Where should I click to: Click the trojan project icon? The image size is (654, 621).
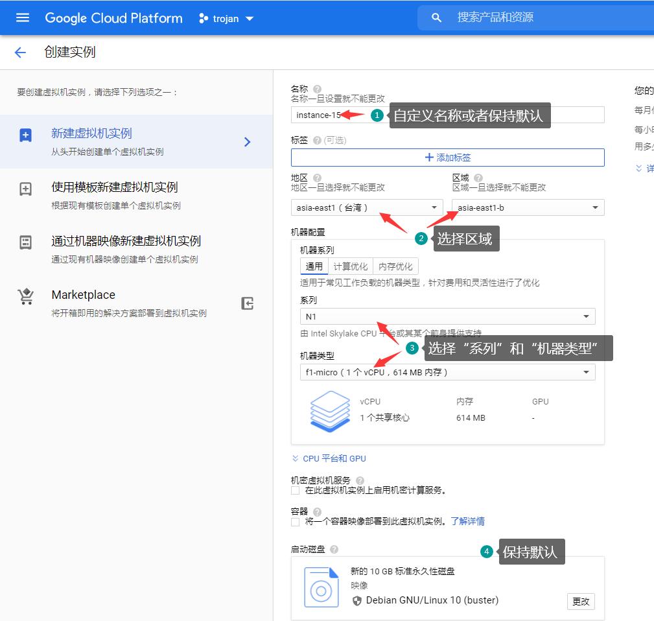[x=204, y=18]
